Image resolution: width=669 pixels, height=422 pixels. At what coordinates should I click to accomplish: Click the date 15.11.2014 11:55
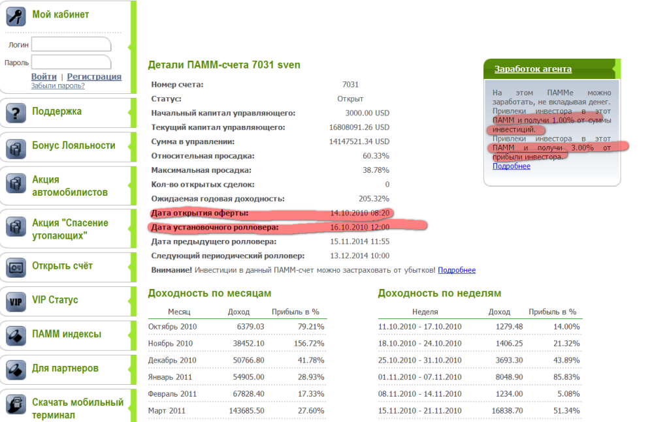360,241
